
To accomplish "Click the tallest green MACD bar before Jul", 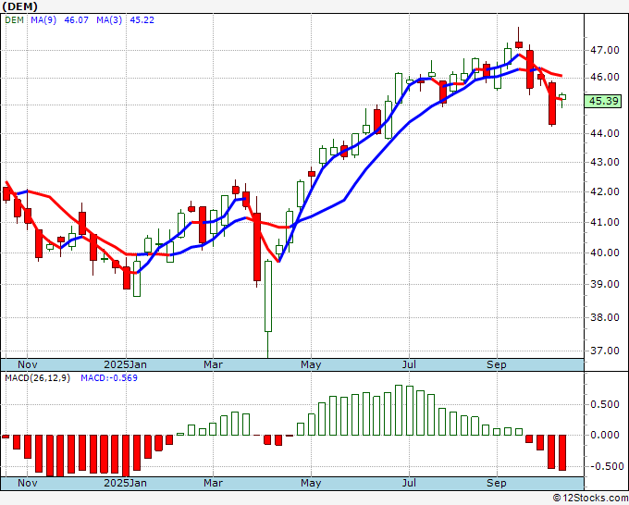I will click(x=399, y=410).
